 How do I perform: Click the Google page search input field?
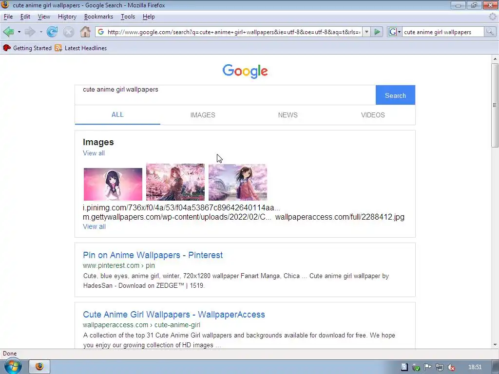[x=225, y=95]
